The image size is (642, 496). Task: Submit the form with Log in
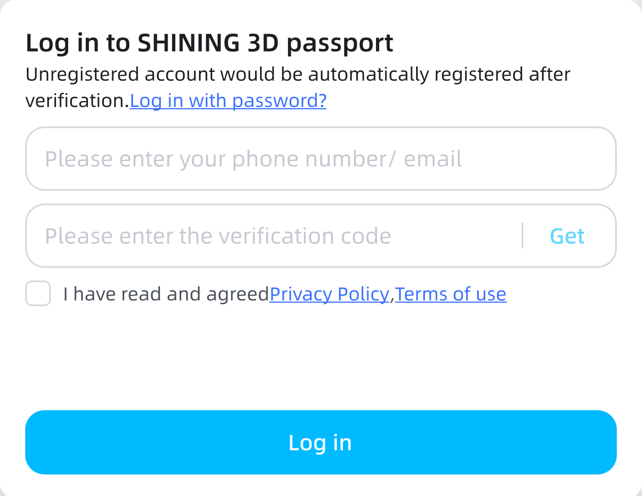coord(320,442)
